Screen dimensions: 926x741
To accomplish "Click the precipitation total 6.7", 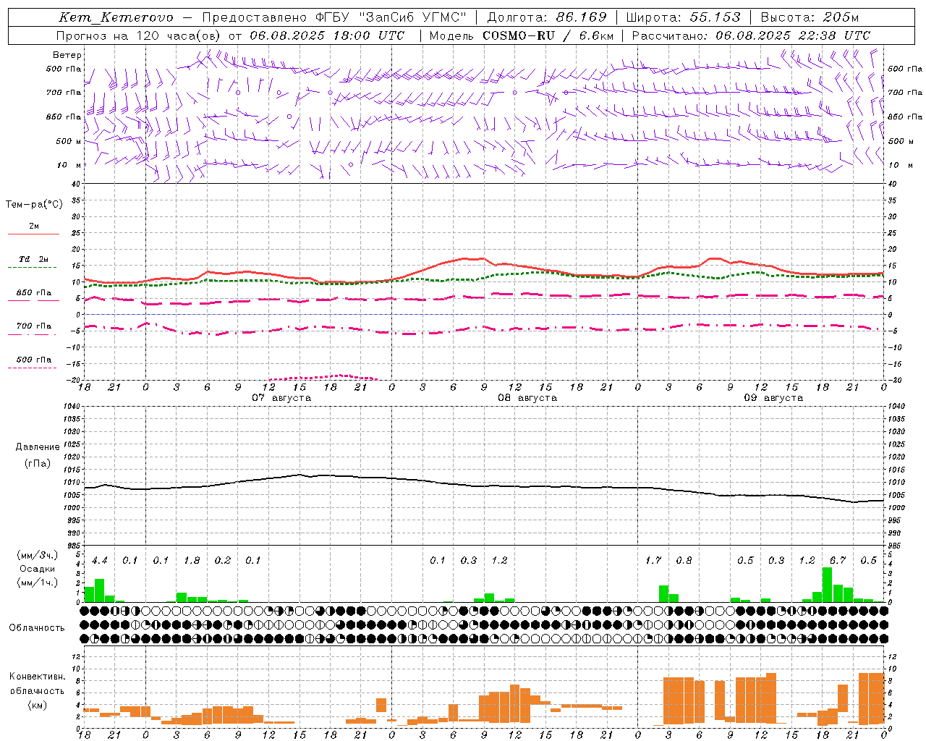I will tap(838, 560).
